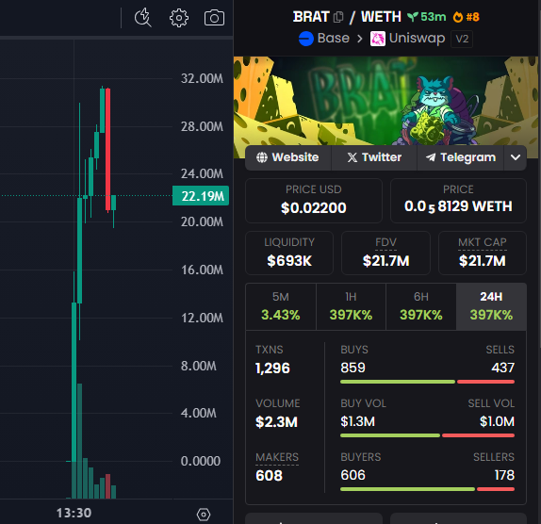
Task: Click the WETH price box
Action: [x=458, y=201]
